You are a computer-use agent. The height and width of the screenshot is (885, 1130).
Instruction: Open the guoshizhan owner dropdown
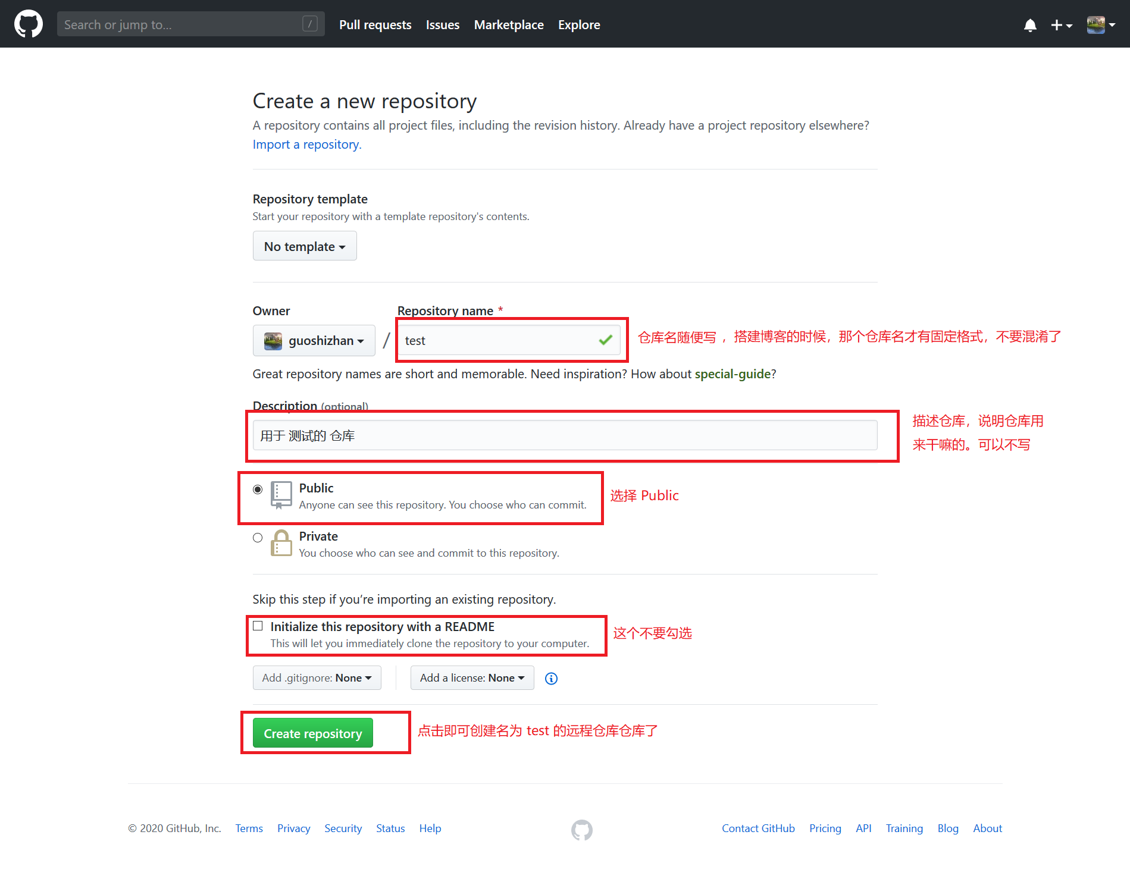[314, 341]
